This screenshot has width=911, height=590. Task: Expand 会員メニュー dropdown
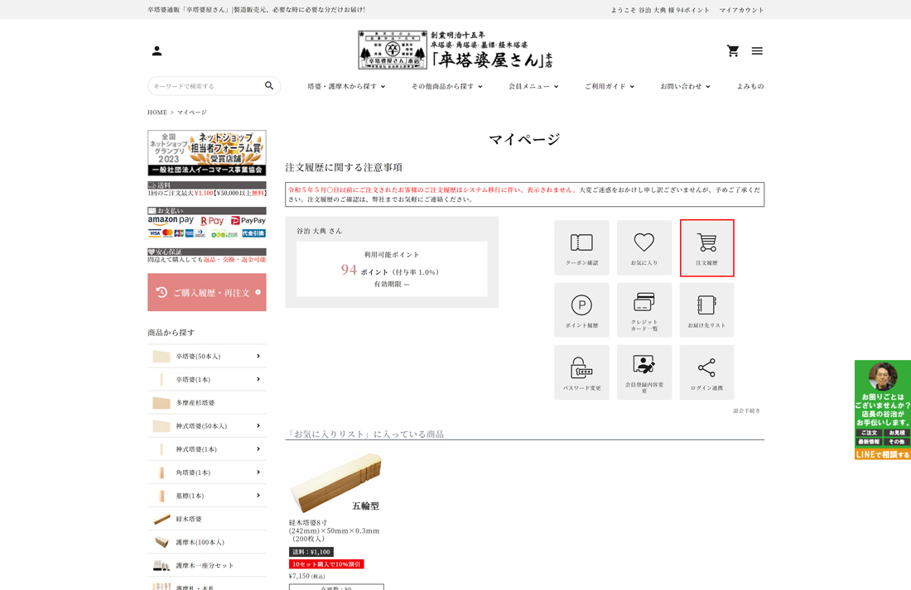(x=533, y=86)
